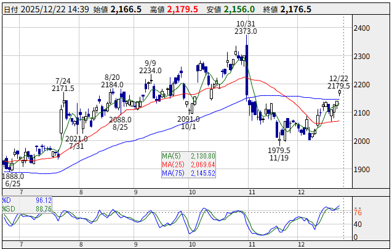Click the 8/20 high label 2184.0
The height and width of the screenshot is (249, 392).
point(112,85)
